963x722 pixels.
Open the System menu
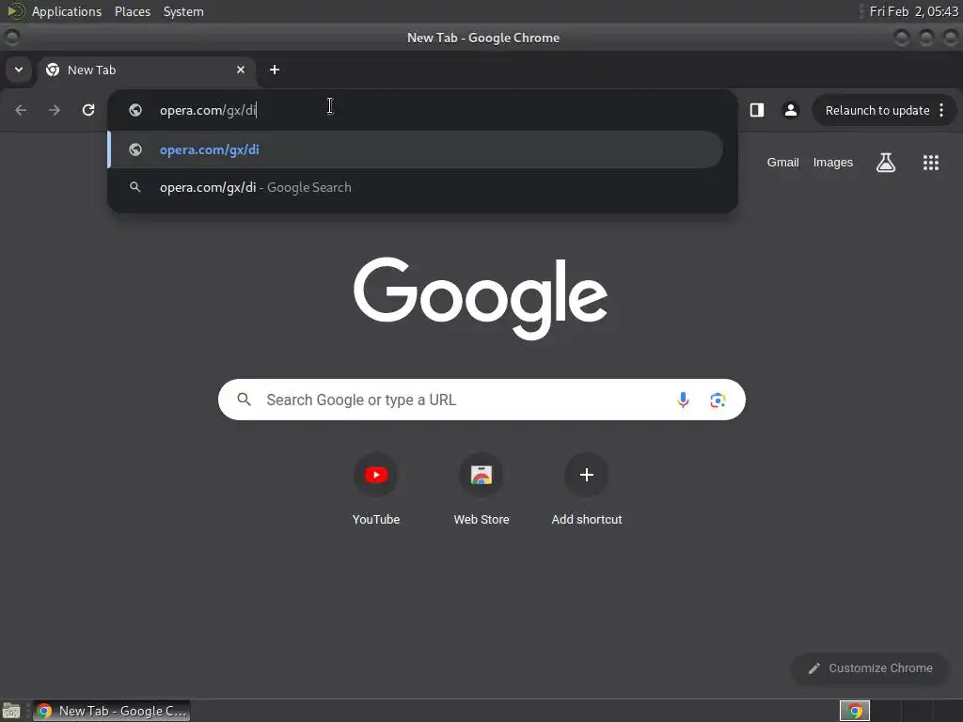click(x=183, y=11)
